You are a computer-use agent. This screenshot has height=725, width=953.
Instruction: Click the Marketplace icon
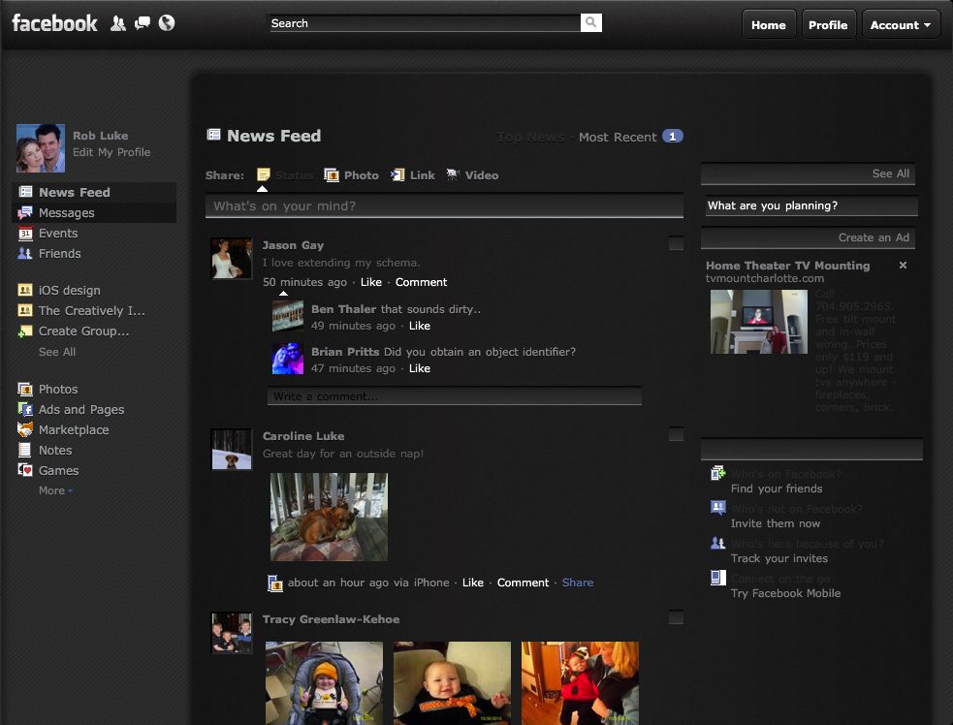25,429
